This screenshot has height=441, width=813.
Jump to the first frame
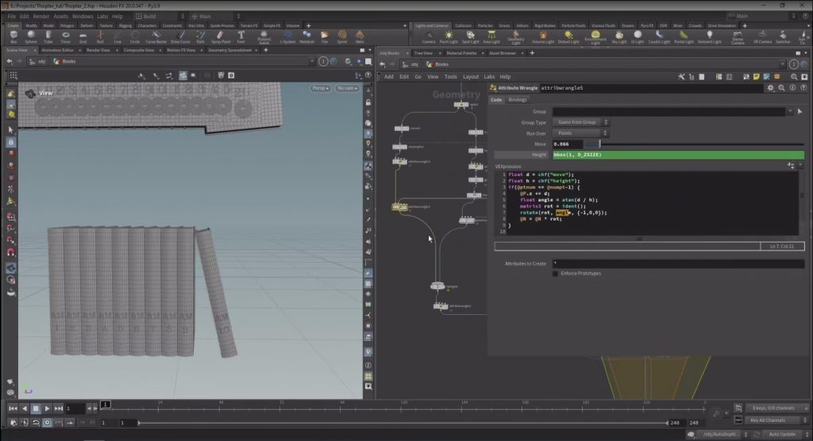pyautogui.click(x=13, y=408)
